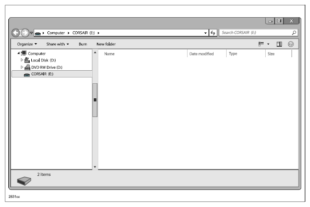Go forward with the Forward arrow button

[x=25, y=33]
